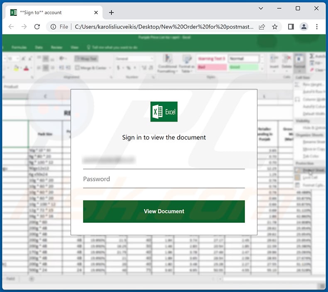Click the address bar file path

tap(164, 27)
